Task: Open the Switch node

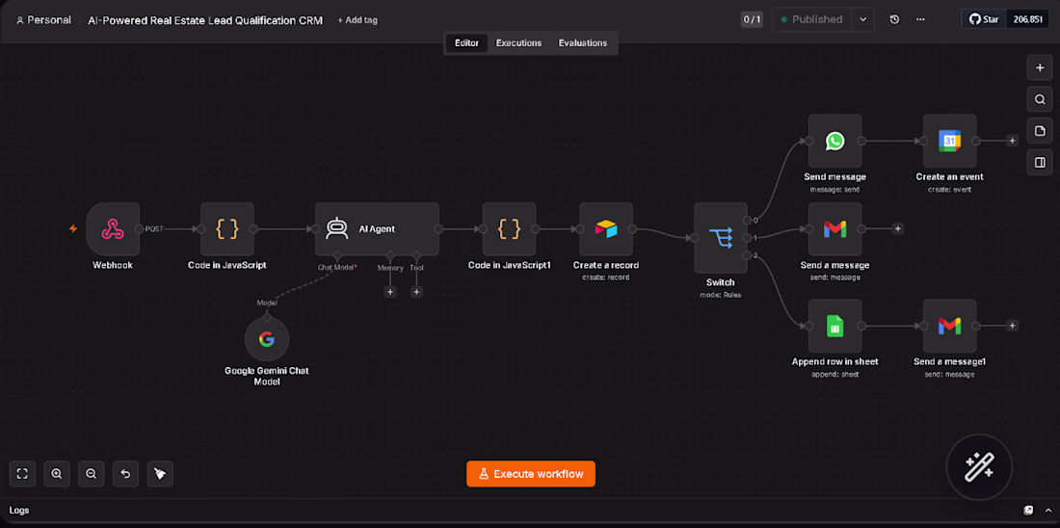Action: (721, 238)
